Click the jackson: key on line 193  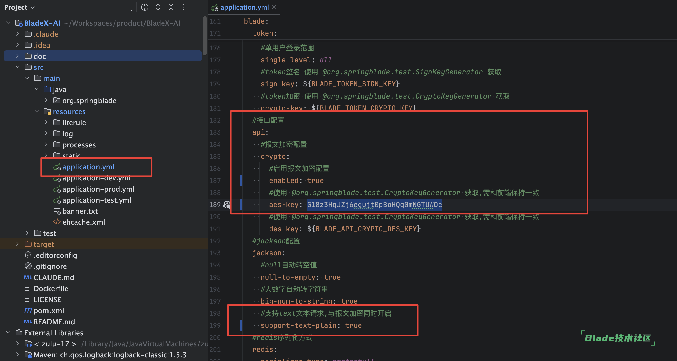coord(269,253)
